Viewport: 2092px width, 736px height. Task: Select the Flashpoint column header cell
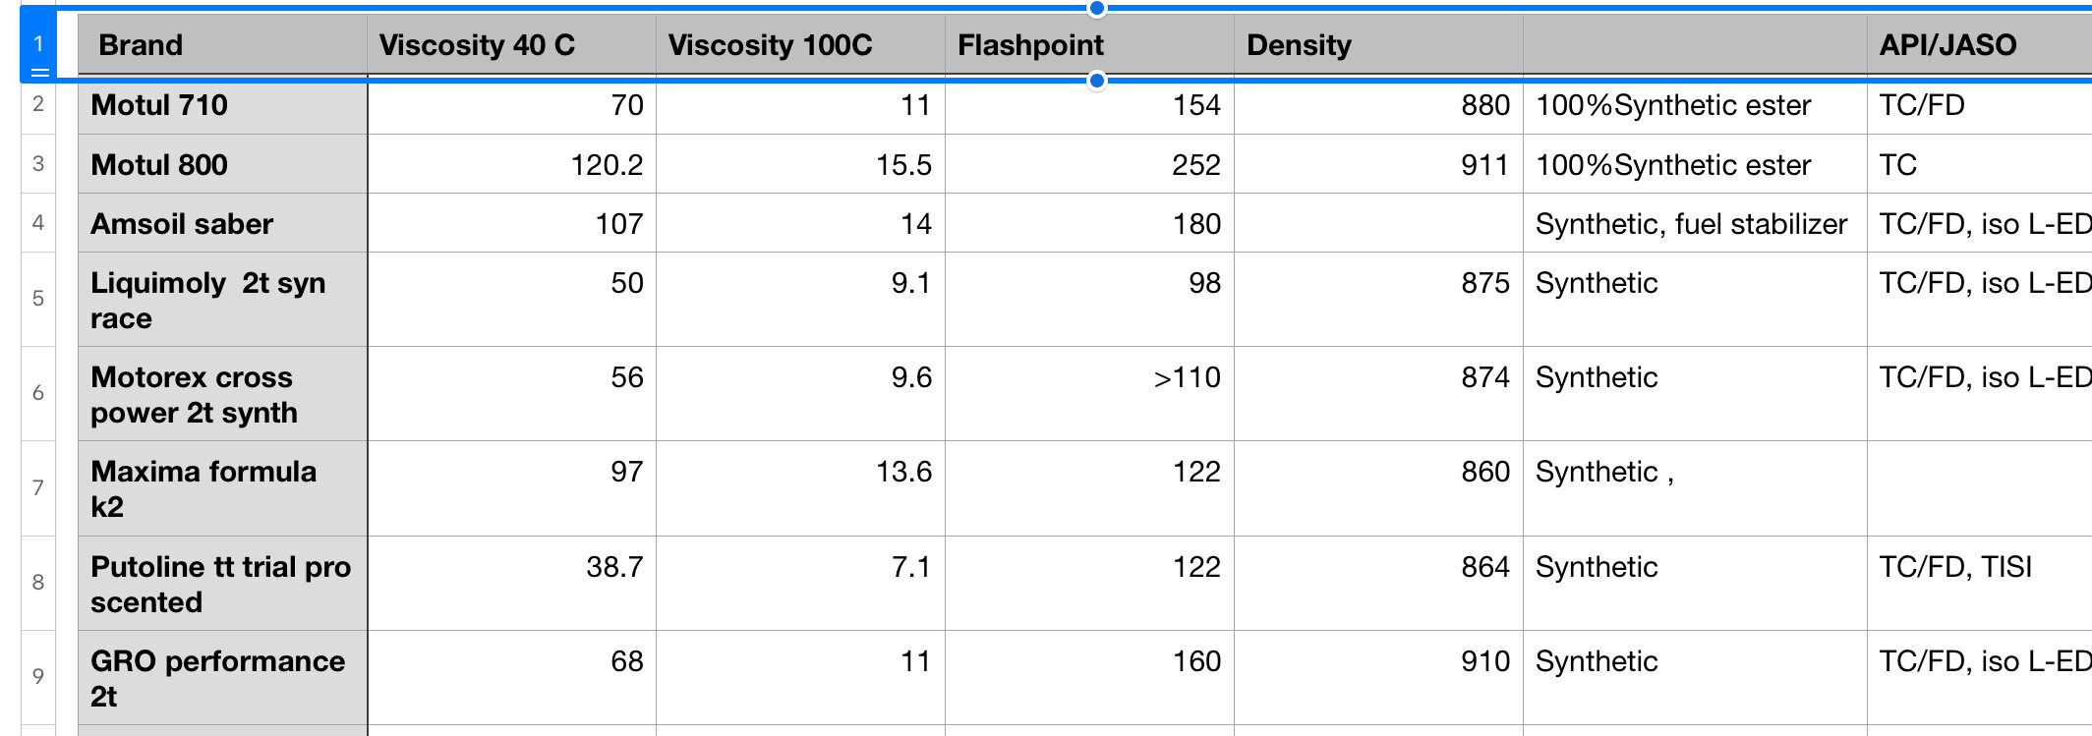(x=1089, y=45)
